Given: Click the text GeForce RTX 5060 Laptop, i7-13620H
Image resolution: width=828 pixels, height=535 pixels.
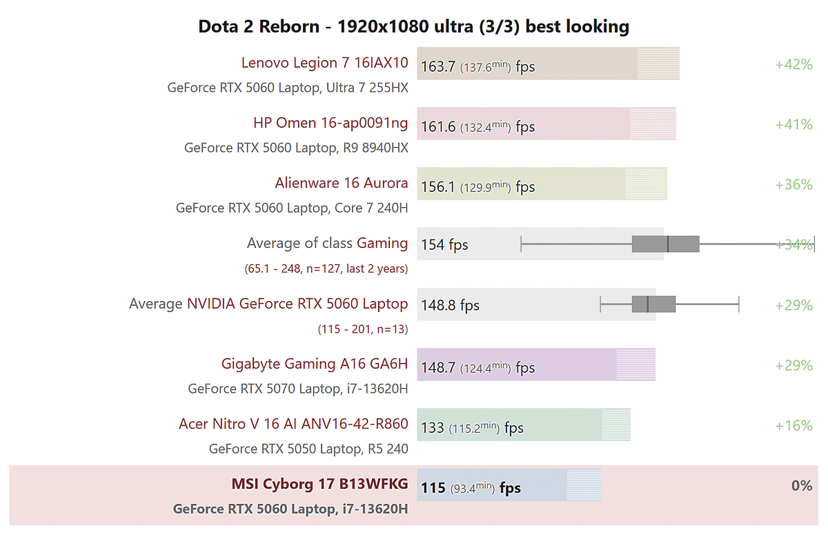Looking at the screenshot, I should coord(290,509).
